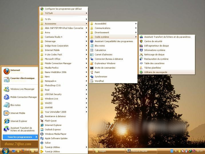Click the images taskbar button
Image resolution: width=205 pixels, height=154 pixels.
click(109, 151)
